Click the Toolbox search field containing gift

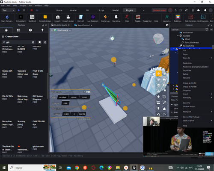(x=18, y=42)
